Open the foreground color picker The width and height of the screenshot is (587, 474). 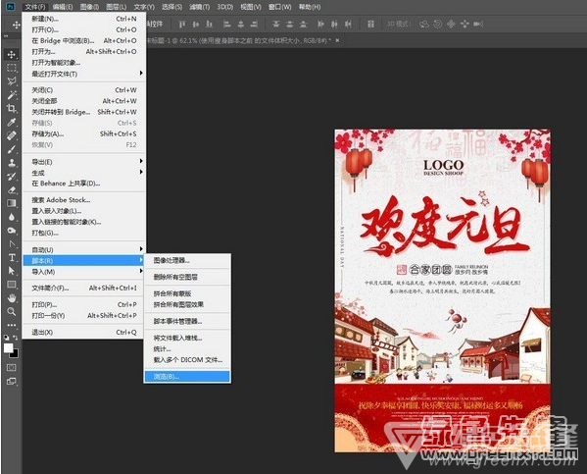[x=8, y=347]
